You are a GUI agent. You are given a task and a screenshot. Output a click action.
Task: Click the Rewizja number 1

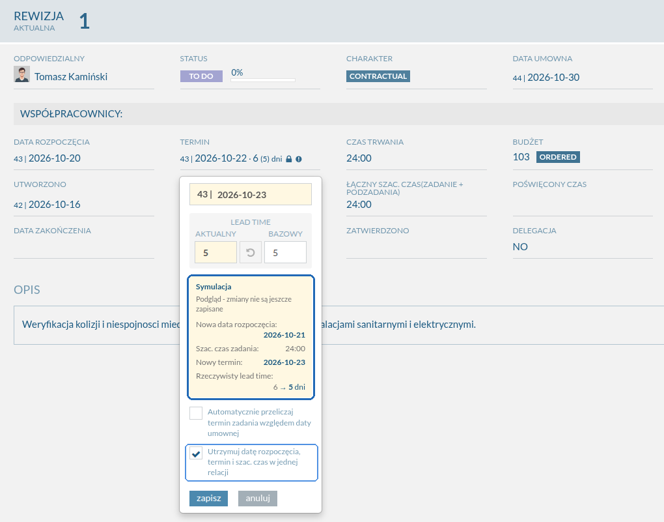click(x=84, y=21)
